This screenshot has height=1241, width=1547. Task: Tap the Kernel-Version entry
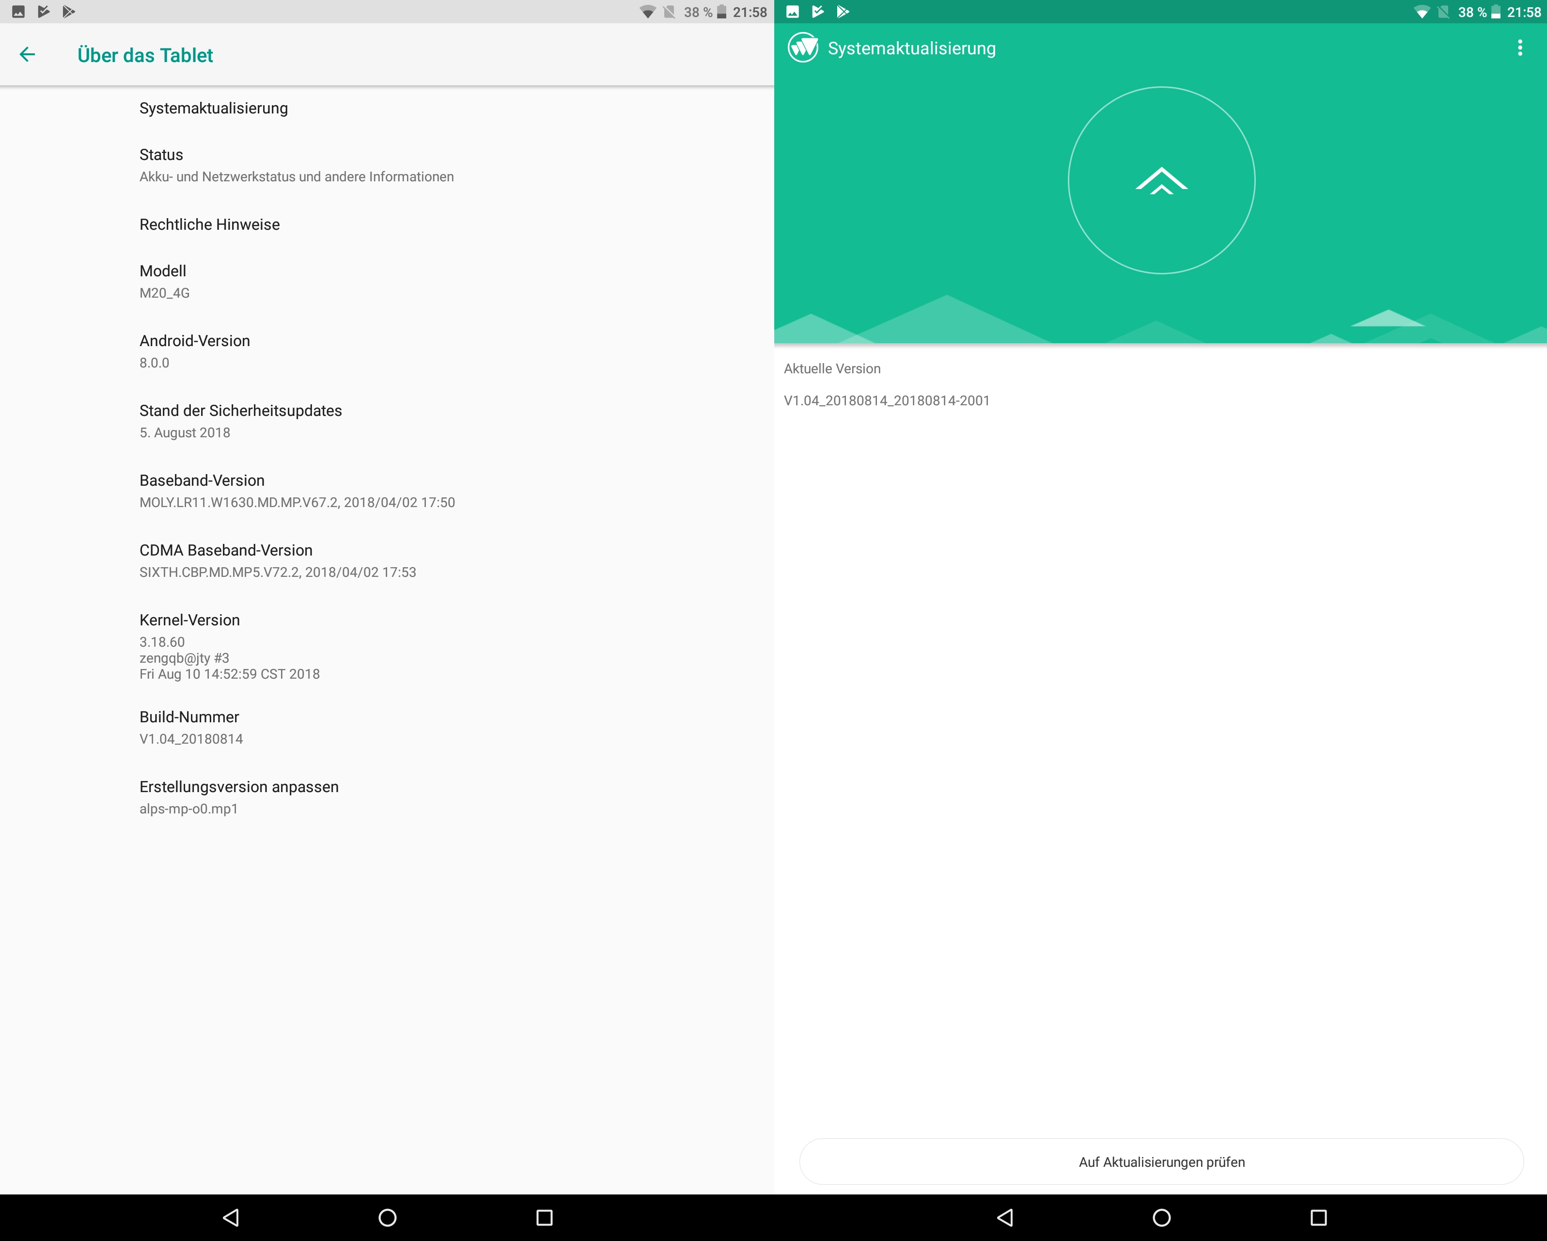[387, 646]
